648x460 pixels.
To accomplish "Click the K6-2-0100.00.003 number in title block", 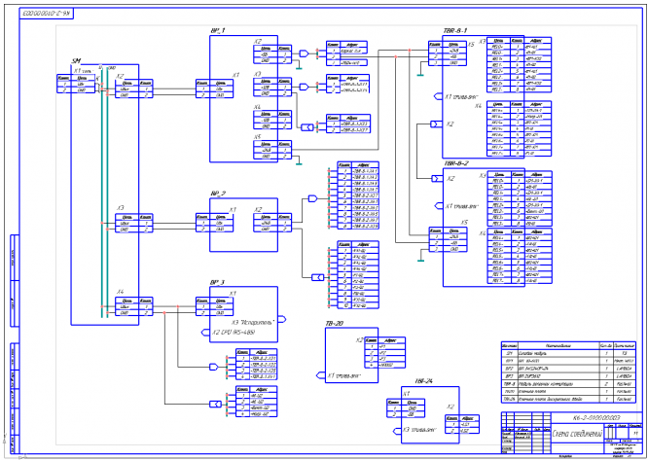I will [x=595, y=417].
